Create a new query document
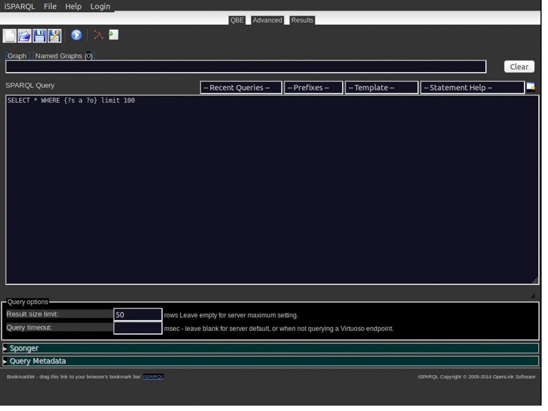 tap(9, 35)
